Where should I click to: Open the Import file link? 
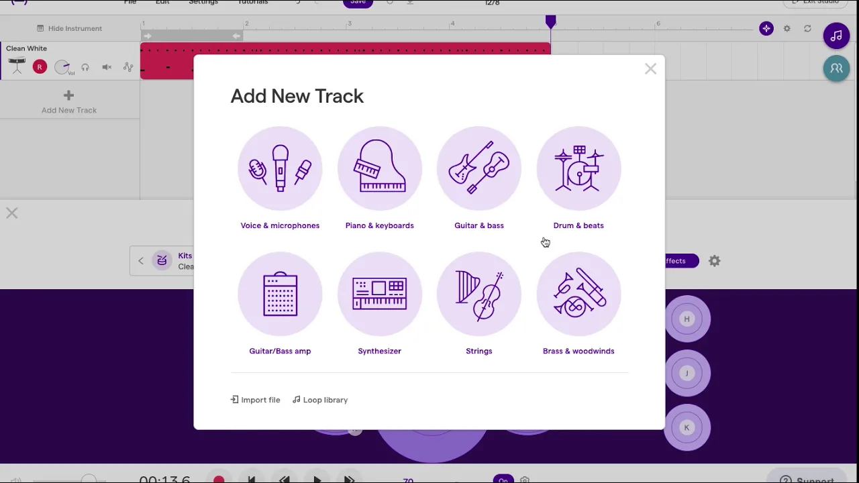tap(255, 400)
